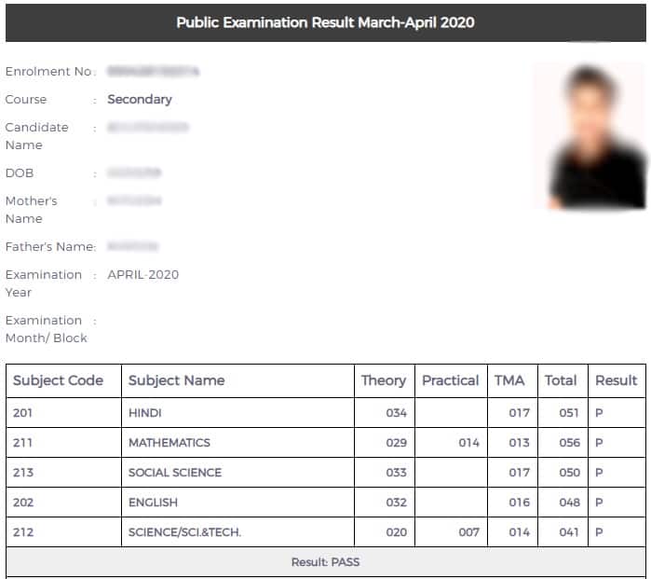The image size is (651, 579).
Task: Click subject code '201'
Action: point(22,413)
